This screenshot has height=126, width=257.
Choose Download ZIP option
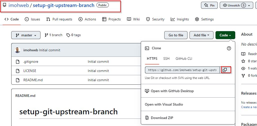[159, 118]
